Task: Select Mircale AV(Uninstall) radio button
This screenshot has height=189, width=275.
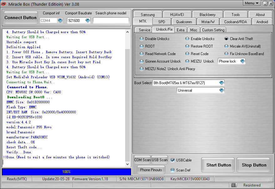Action: point(226,46)
